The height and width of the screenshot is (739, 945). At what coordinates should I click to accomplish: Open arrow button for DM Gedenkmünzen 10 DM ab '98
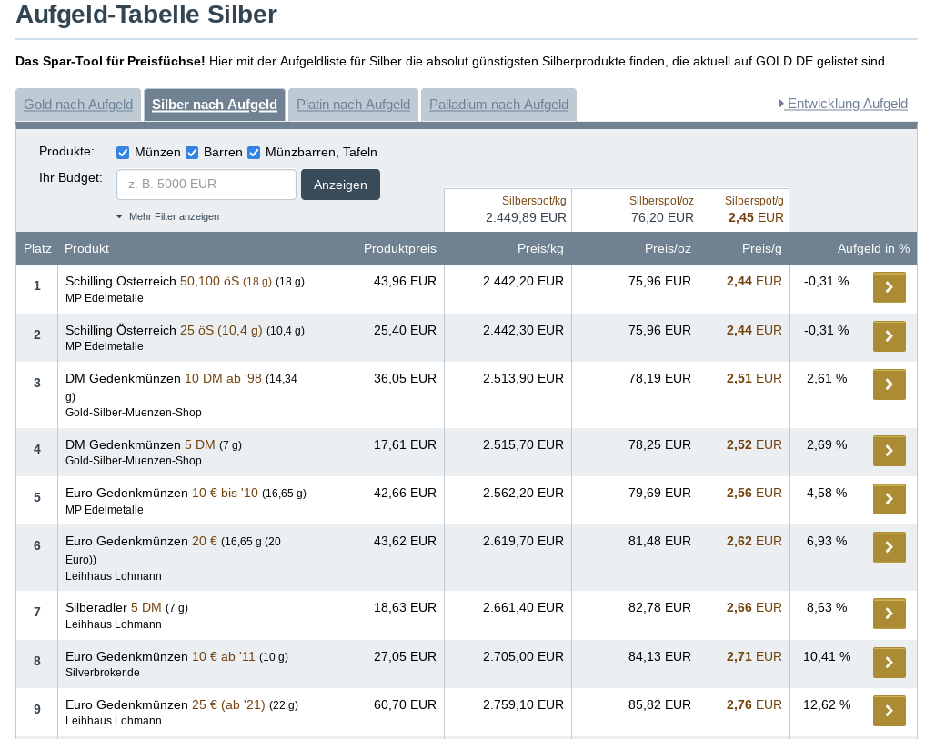click(x=889, y=384)
